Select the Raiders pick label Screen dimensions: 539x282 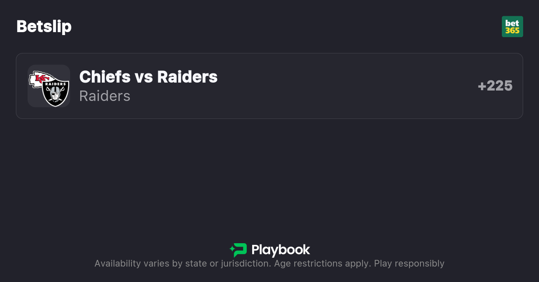(105, 96)
